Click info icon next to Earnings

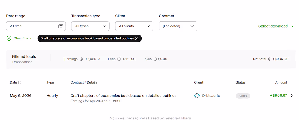tap(81, 59)
